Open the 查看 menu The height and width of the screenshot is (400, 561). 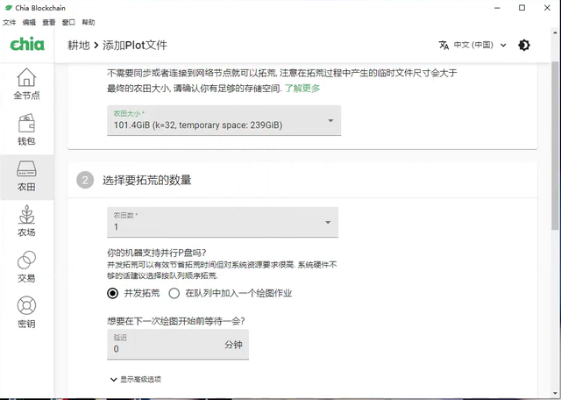(x=49, y=22)
